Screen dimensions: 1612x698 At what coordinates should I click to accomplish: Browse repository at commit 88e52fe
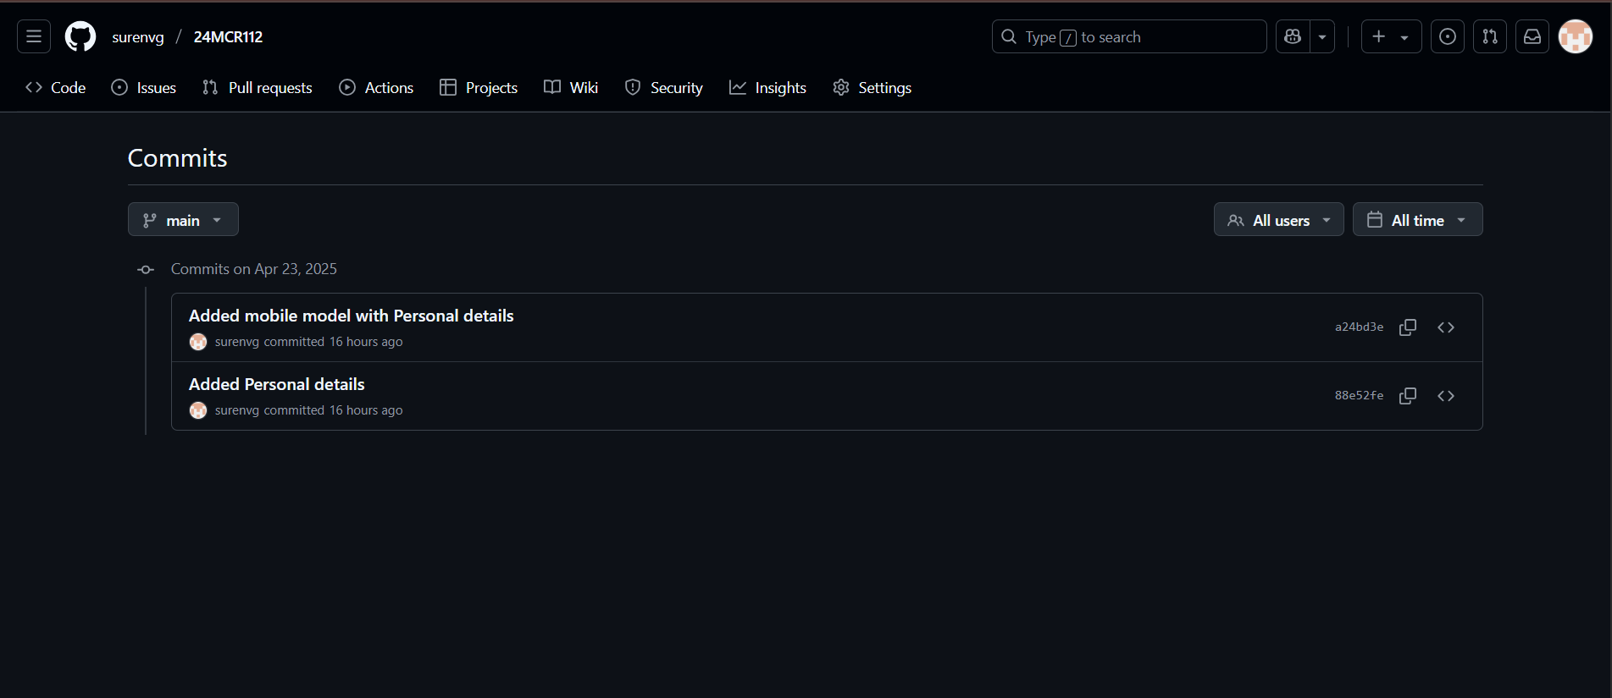[x=1446, y=396]
